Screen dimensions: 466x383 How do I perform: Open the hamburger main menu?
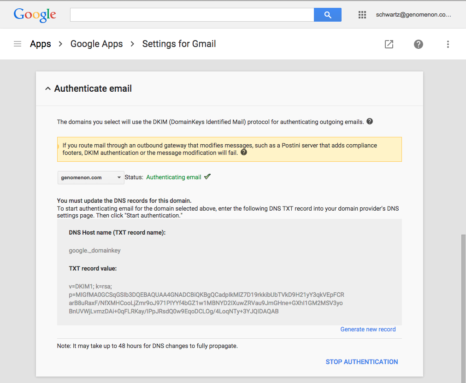pyautogui.click(x=18, y=44)
